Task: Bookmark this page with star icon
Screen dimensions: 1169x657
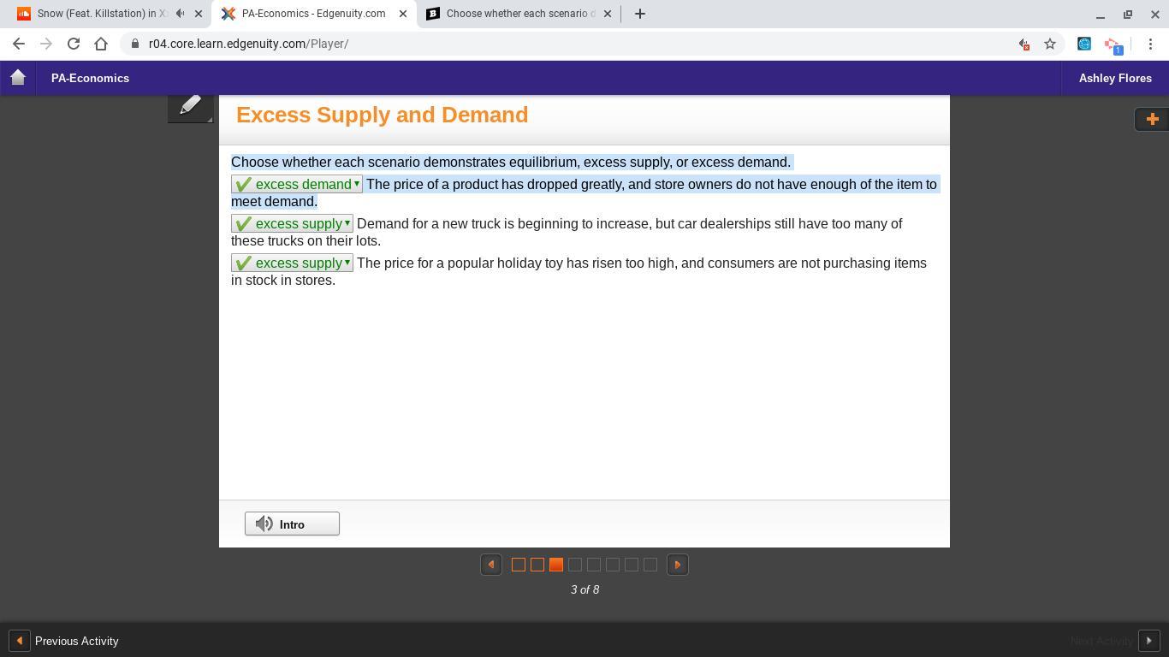Action: [x=1049, y=44]
